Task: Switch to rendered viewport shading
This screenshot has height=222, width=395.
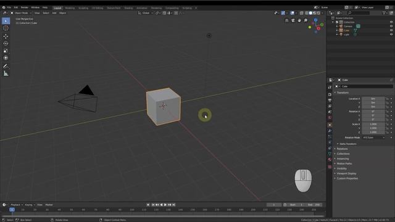Action: (x=318, y=13)
